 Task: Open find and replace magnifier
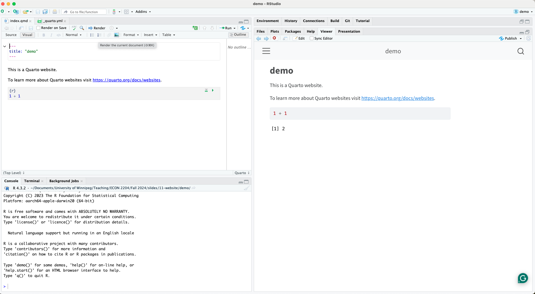pos(82,28)
